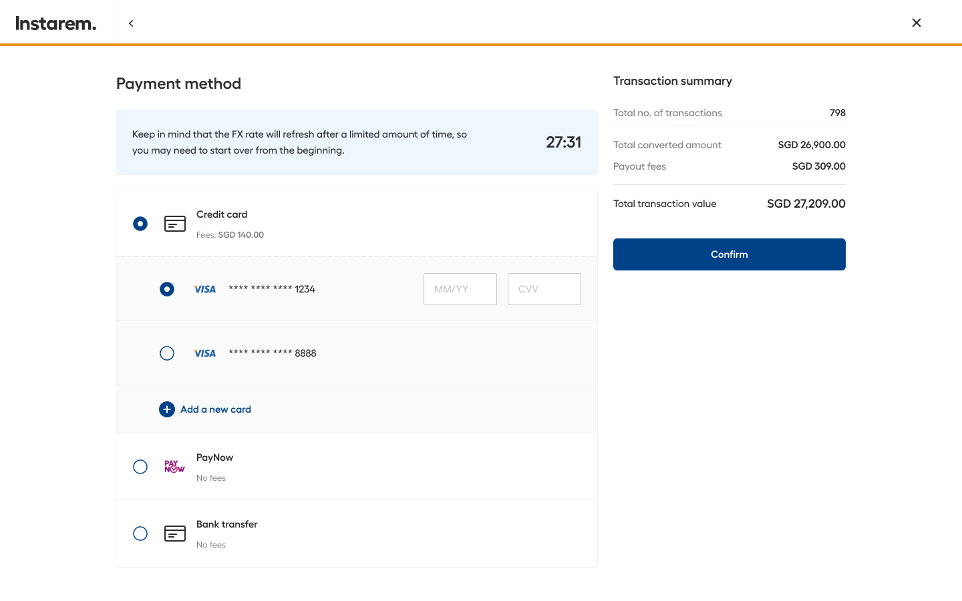Choose PayNow as payment method
Screen dimensions: 962x601
pyautogui.click(x=140, y=467)
